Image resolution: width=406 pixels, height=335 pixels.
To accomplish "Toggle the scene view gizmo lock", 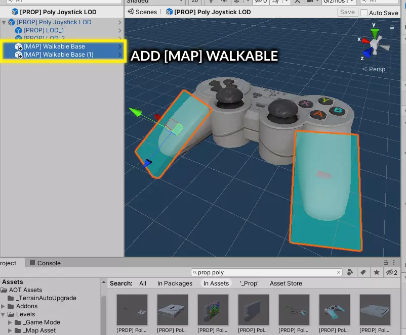I will coord(392,27).
